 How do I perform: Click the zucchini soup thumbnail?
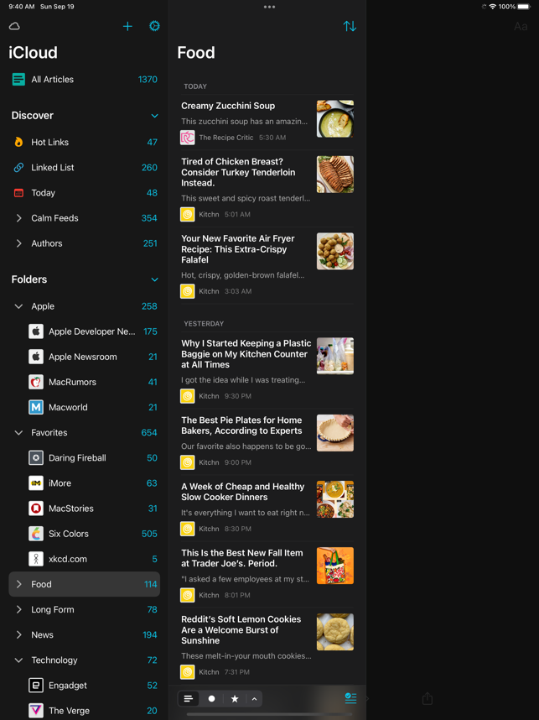pyautogui.click(x=334, y=119)
